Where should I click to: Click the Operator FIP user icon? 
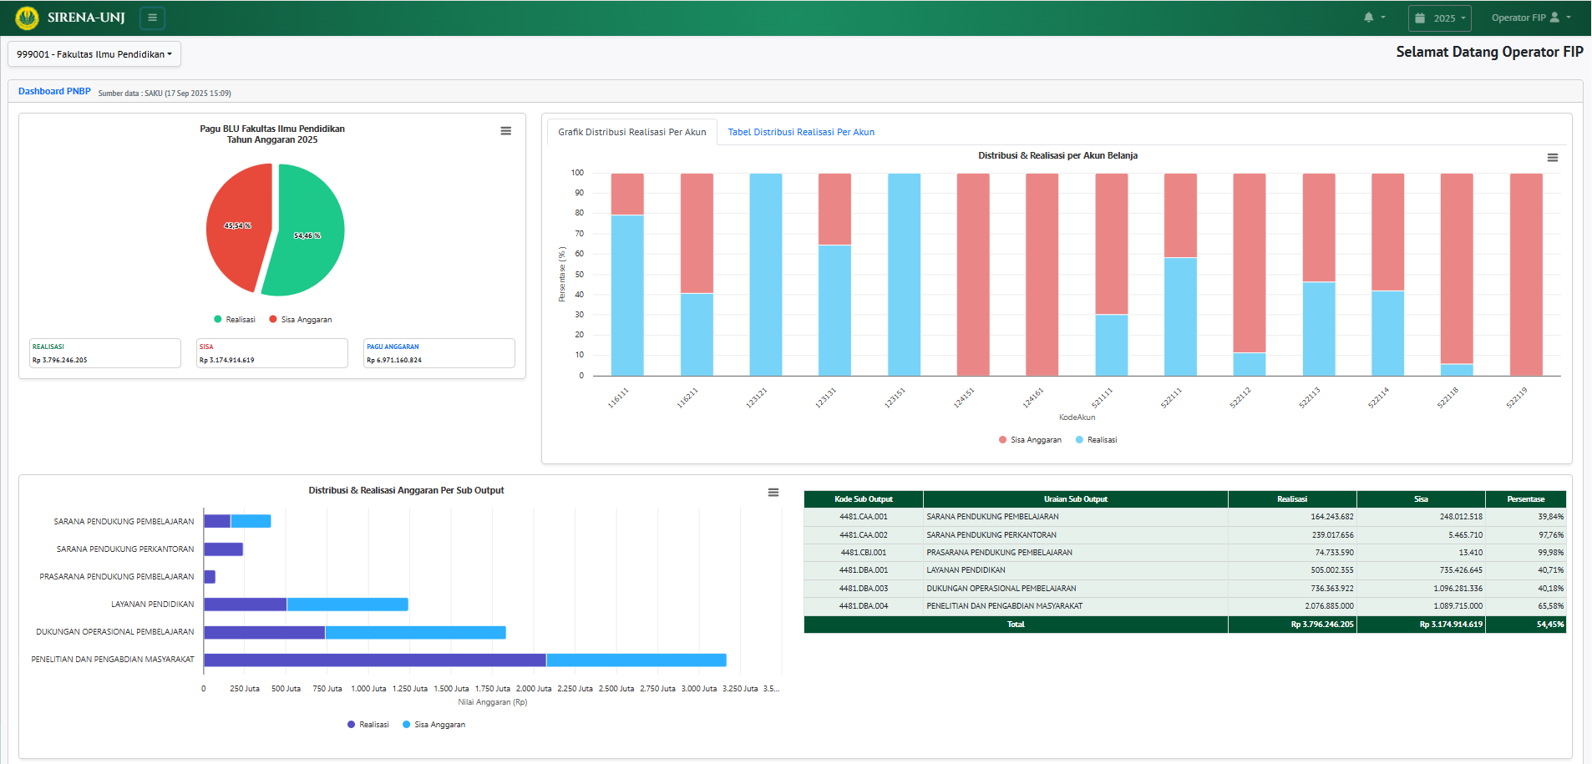tap(1554, 18)
